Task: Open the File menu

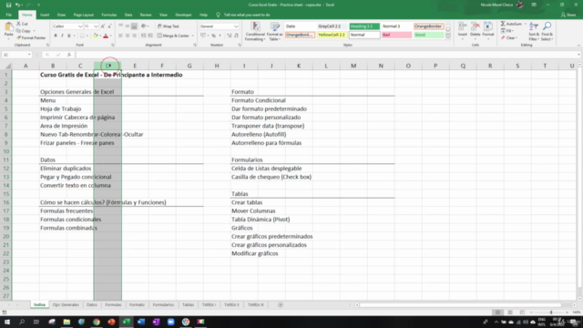Action: click(x=8, y=15)
